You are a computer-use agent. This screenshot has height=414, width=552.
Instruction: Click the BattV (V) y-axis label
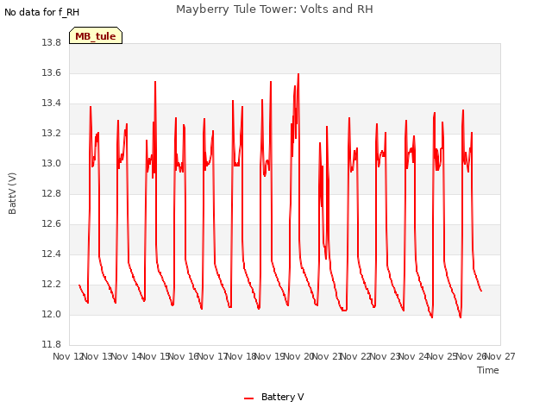(x=12, y=193)
